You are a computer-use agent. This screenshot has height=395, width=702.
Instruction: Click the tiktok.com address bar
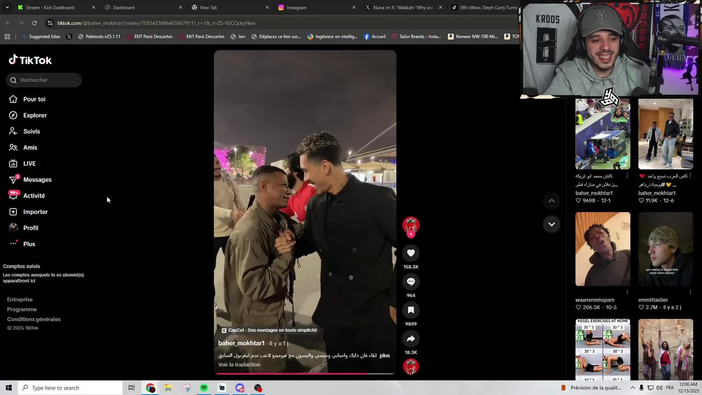(280, 23)
